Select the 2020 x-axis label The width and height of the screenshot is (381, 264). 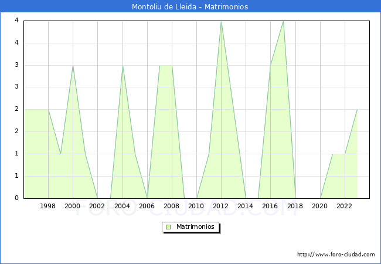pyautogui.click(x=320, y=206)
